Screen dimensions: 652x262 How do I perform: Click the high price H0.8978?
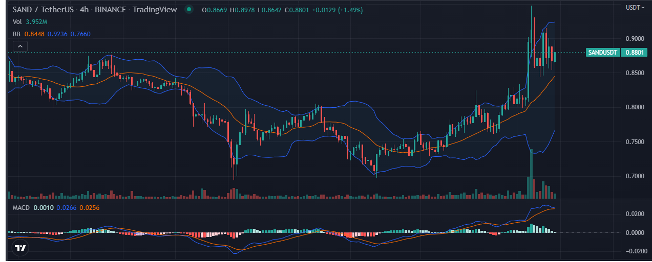pyautogui.click(x=242, y=10)
